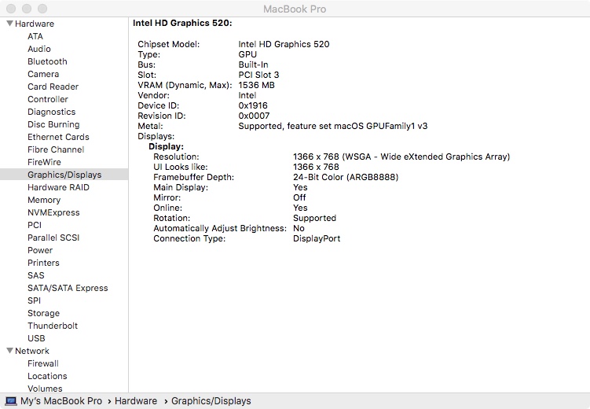Select Ethernet Cards in the sidebar
Viewport: 590px width, 409px height.
(58, 137)
